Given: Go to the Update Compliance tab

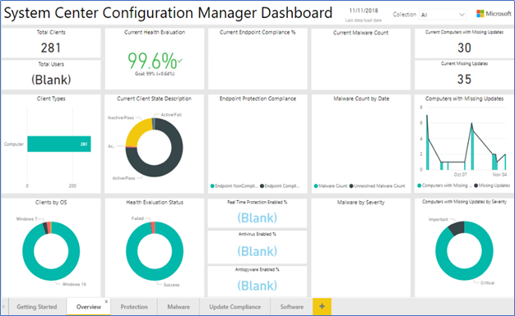Looking at the screenshot, I should click(x=234, y=307).
